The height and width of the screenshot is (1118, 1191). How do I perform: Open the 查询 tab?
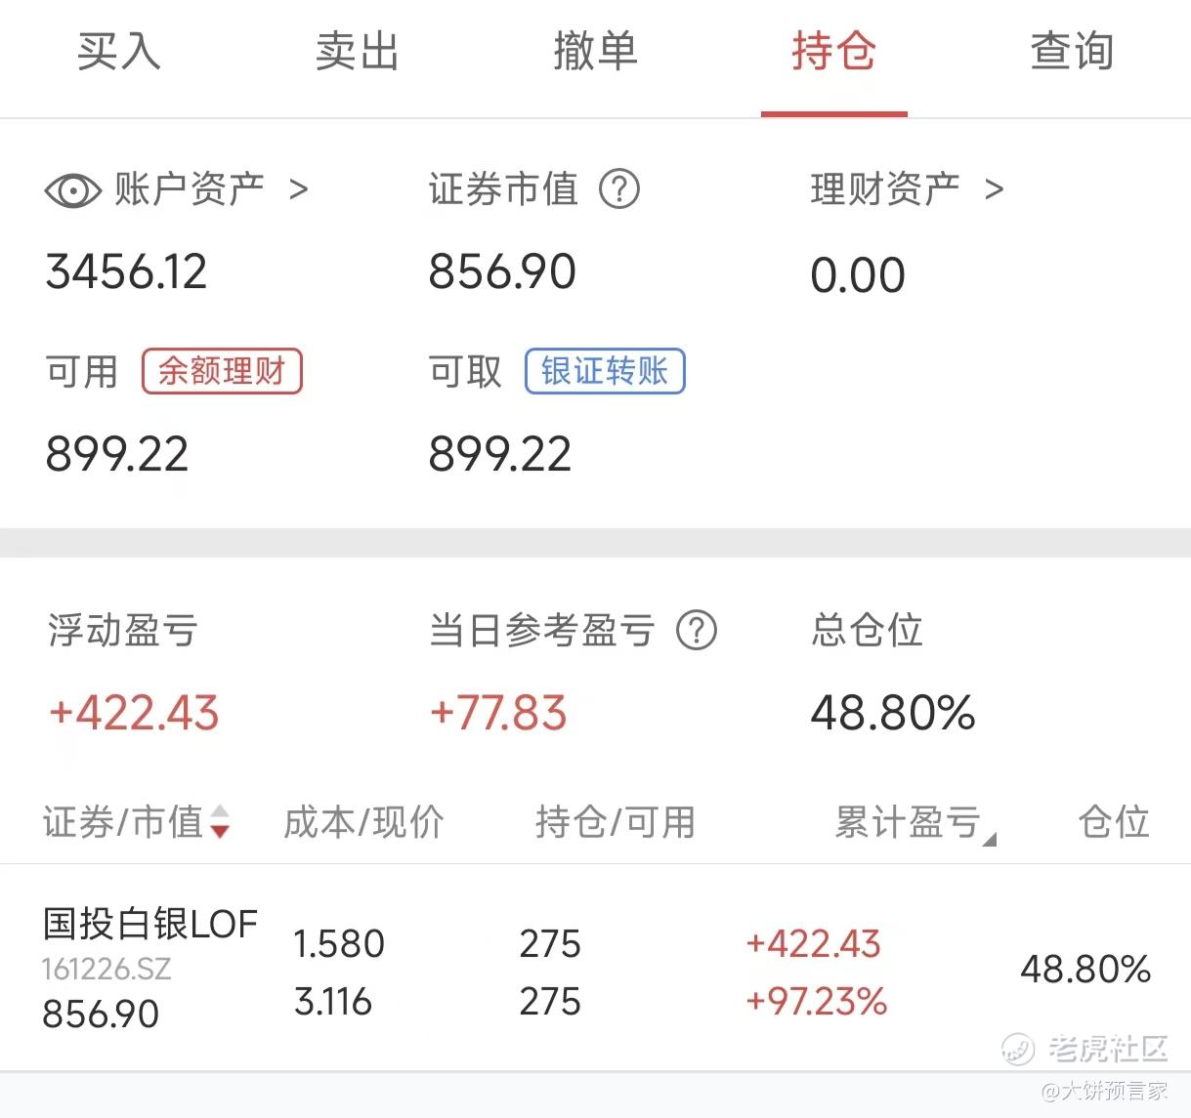(1072, 51)
